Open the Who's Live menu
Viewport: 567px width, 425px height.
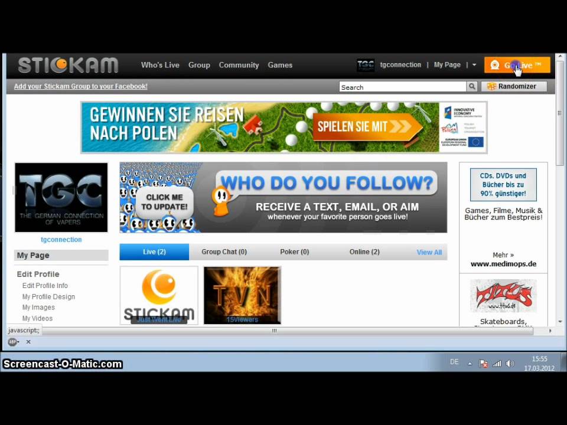[x=160, y=65]
